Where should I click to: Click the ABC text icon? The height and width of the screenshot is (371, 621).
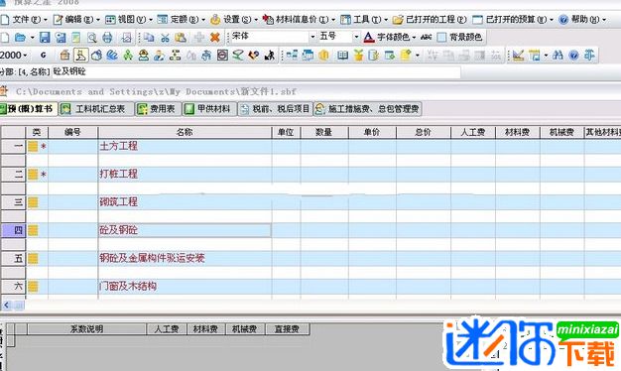pos(427,38)
